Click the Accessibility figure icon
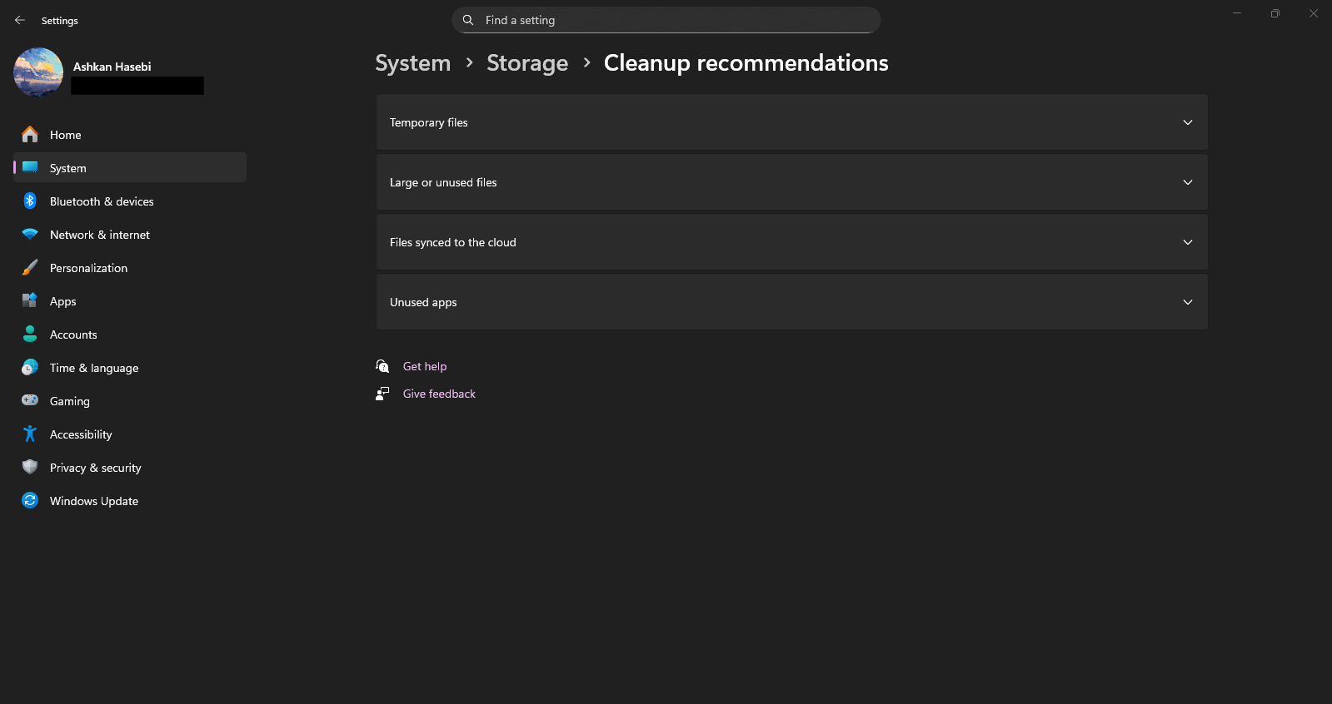1332x704 pixels. coord(30,434)
